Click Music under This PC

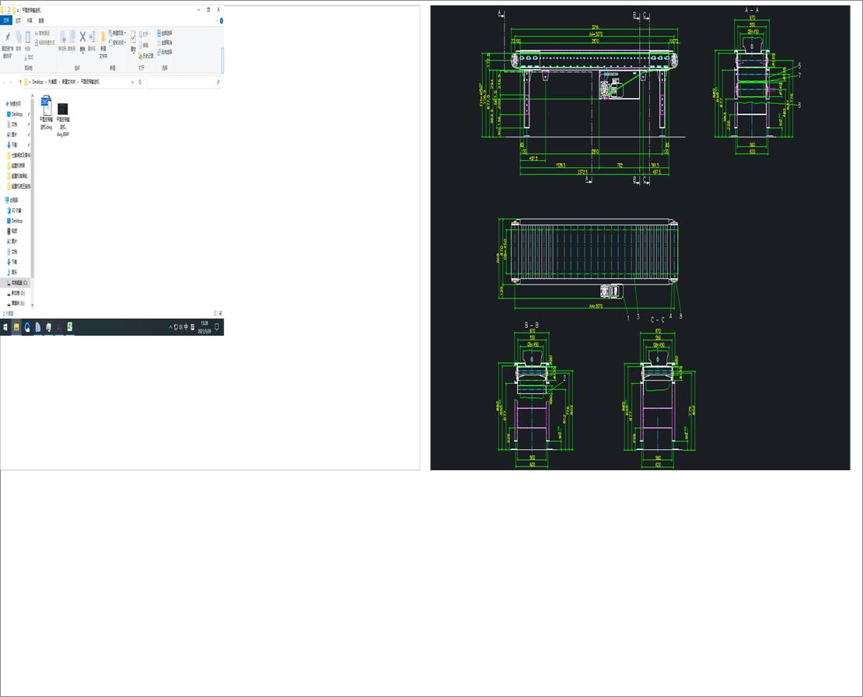pos(12,272)
